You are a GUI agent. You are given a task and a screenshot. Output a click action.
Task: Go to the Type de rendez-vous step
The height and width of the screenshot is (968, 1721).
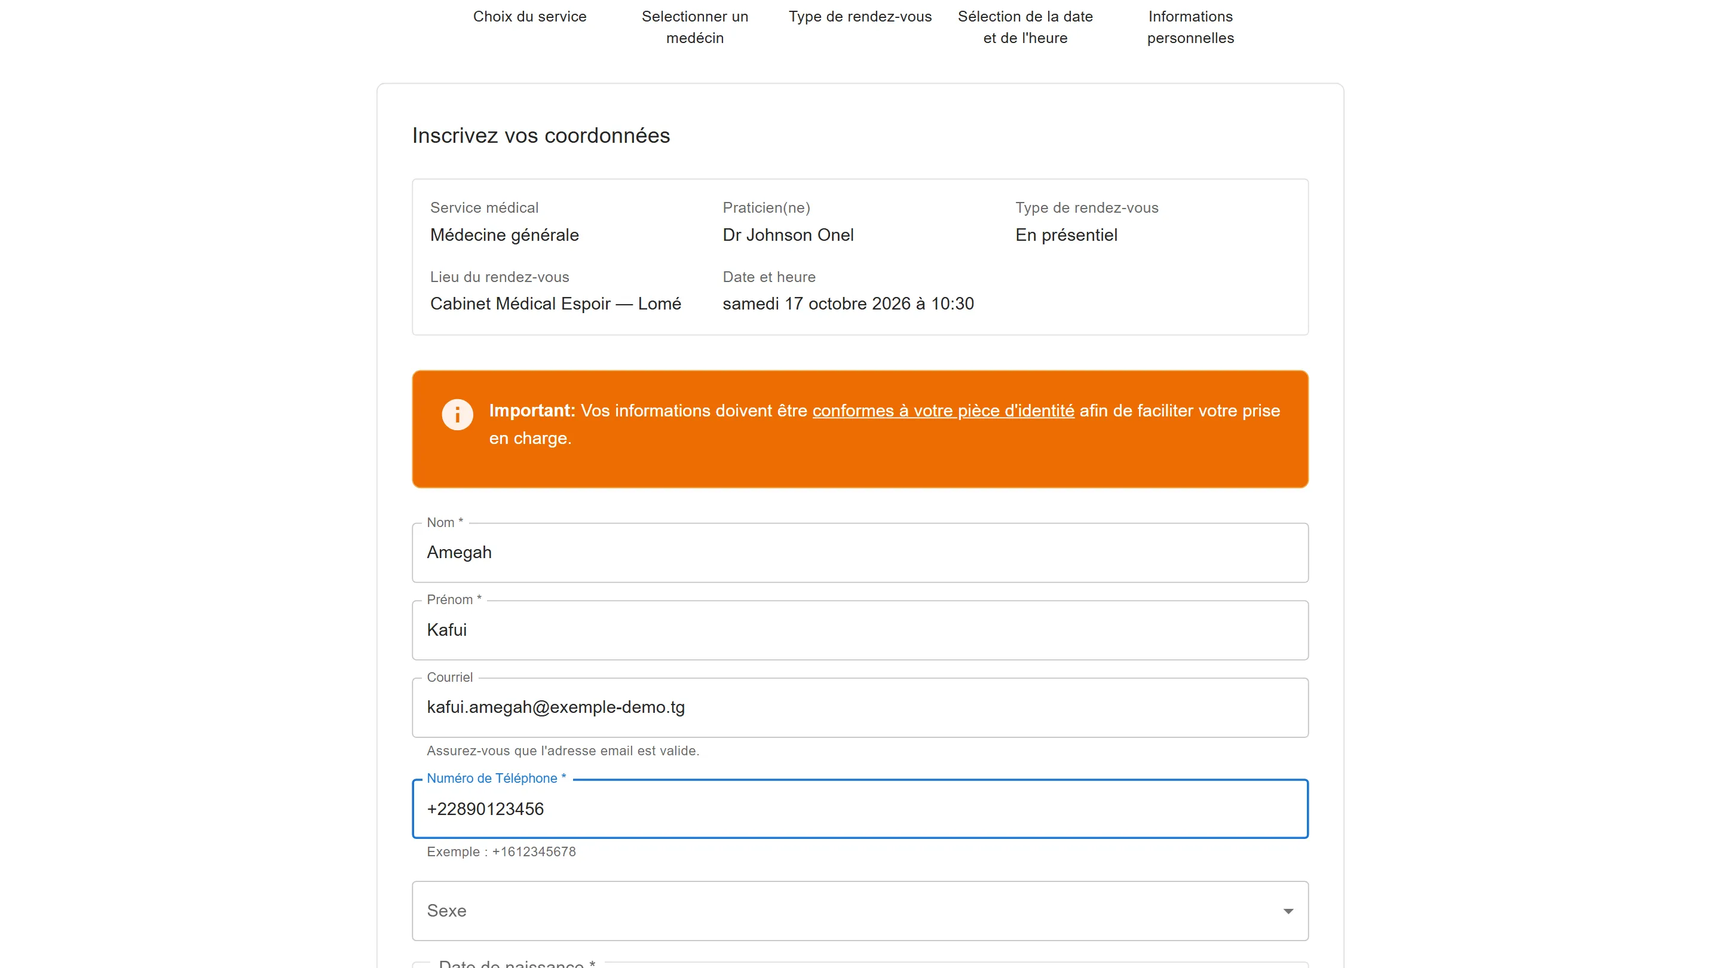pos(860,17)
